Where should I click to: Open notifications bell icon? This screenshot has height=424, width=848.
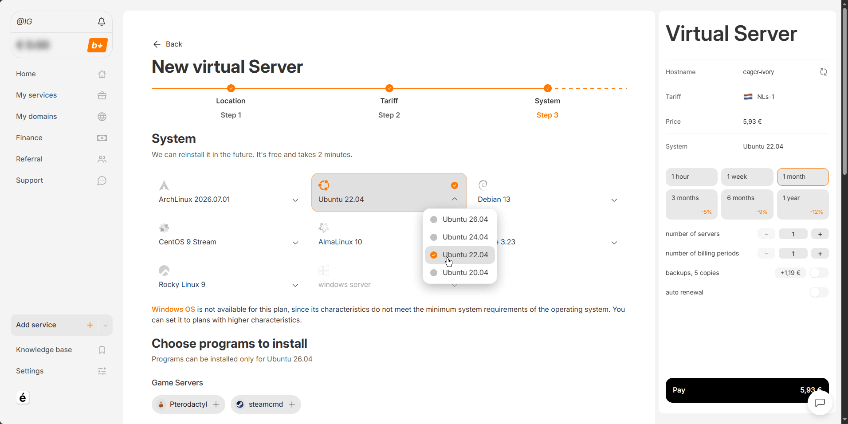[102, 22]
